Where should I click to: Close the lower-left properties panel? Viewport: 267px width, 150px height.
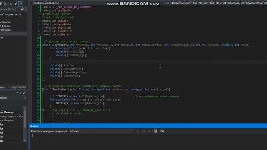pyautogui.click(x=24, y=93)
